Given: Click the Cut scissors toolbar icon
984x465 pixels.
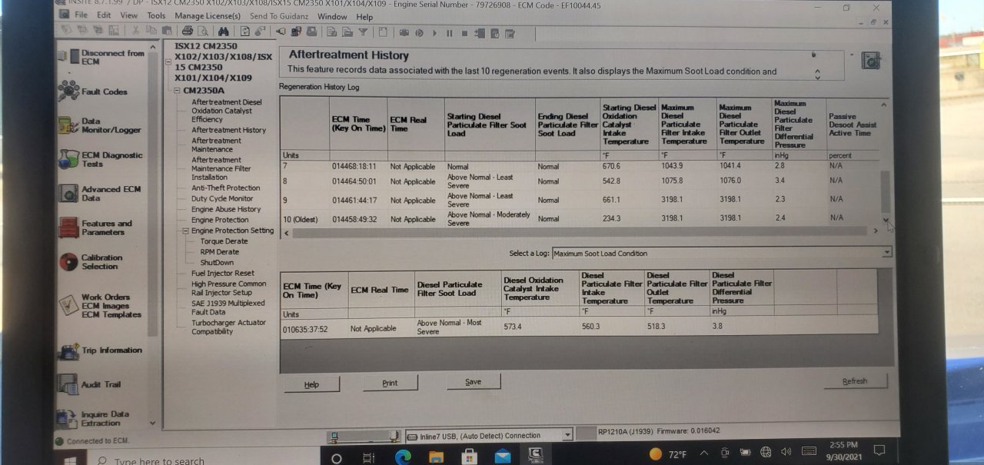Looking at the screenshot, I should pyautogui.click(x=135, y=32).
